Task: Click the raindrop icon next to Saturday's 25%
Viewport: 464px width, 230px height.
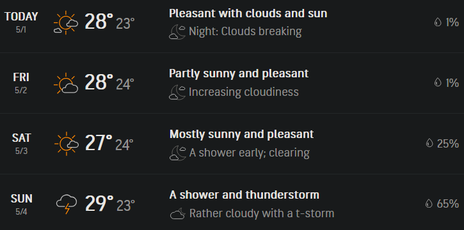Action: pos(429,143)
